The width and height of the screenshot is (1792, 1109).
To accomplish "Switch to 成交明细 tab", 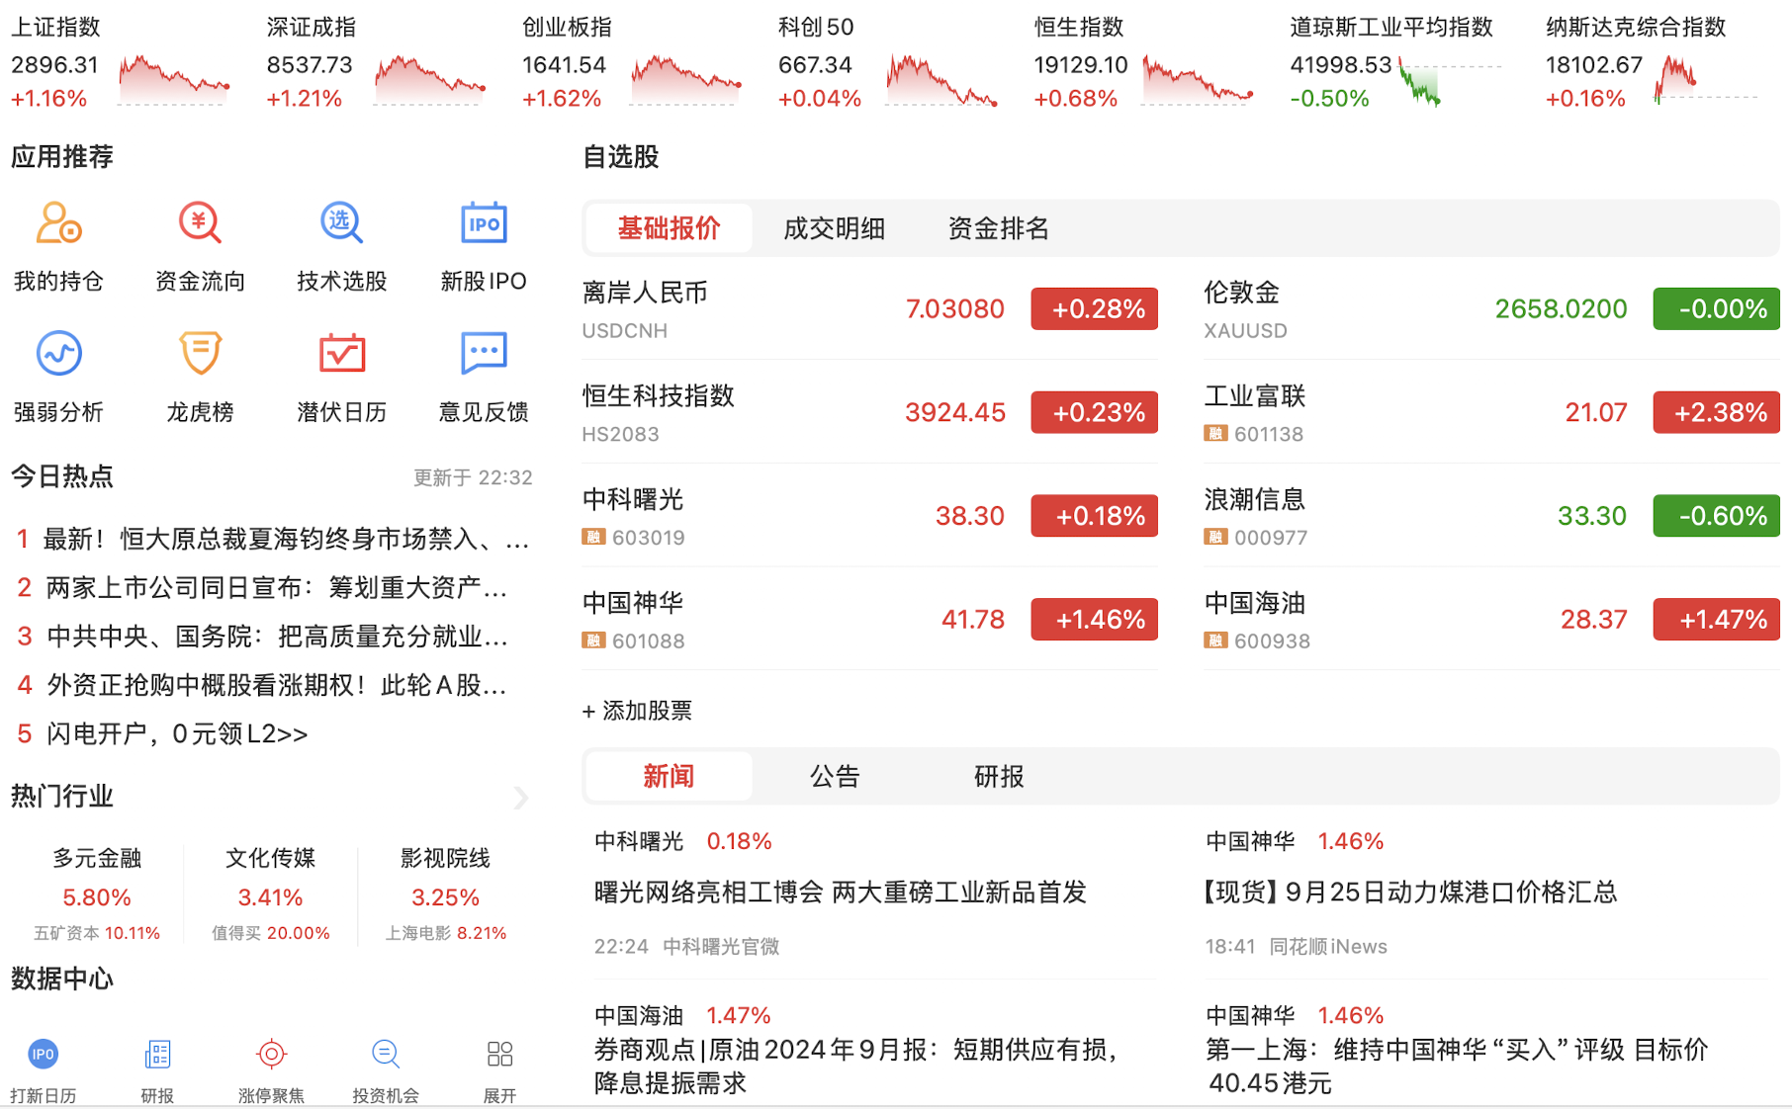I will click(834, 228).
